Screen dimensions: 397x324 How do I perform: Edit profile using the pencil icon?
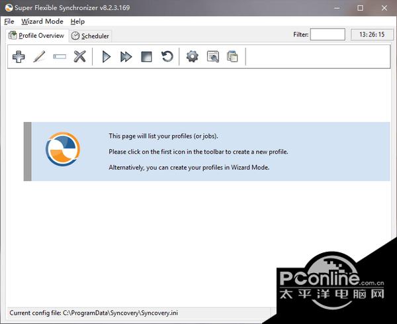(x=39, y=56)
